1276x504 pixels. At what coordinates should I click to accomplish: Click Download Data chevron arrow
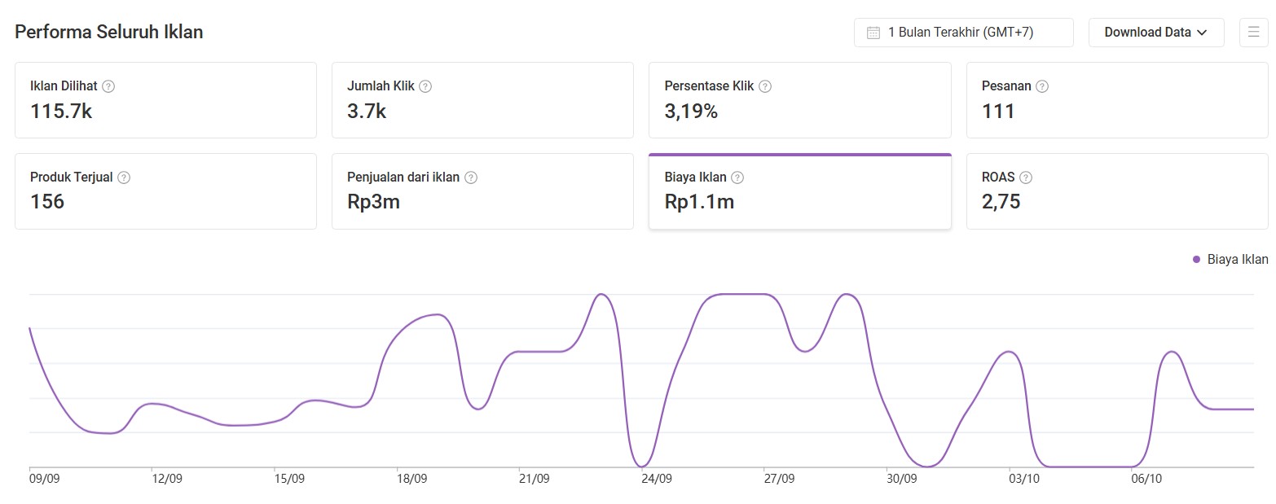[x=1201, y=33]
